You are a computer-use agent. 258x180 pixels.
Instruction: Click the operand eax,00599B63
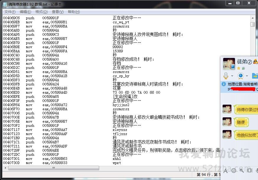(55, 159)
